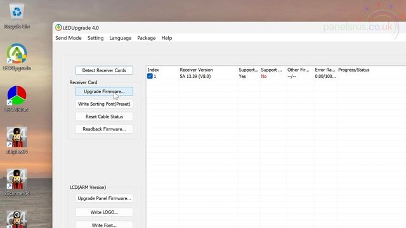Click the Index column header
406x228 pixels.
click(154, 70)
